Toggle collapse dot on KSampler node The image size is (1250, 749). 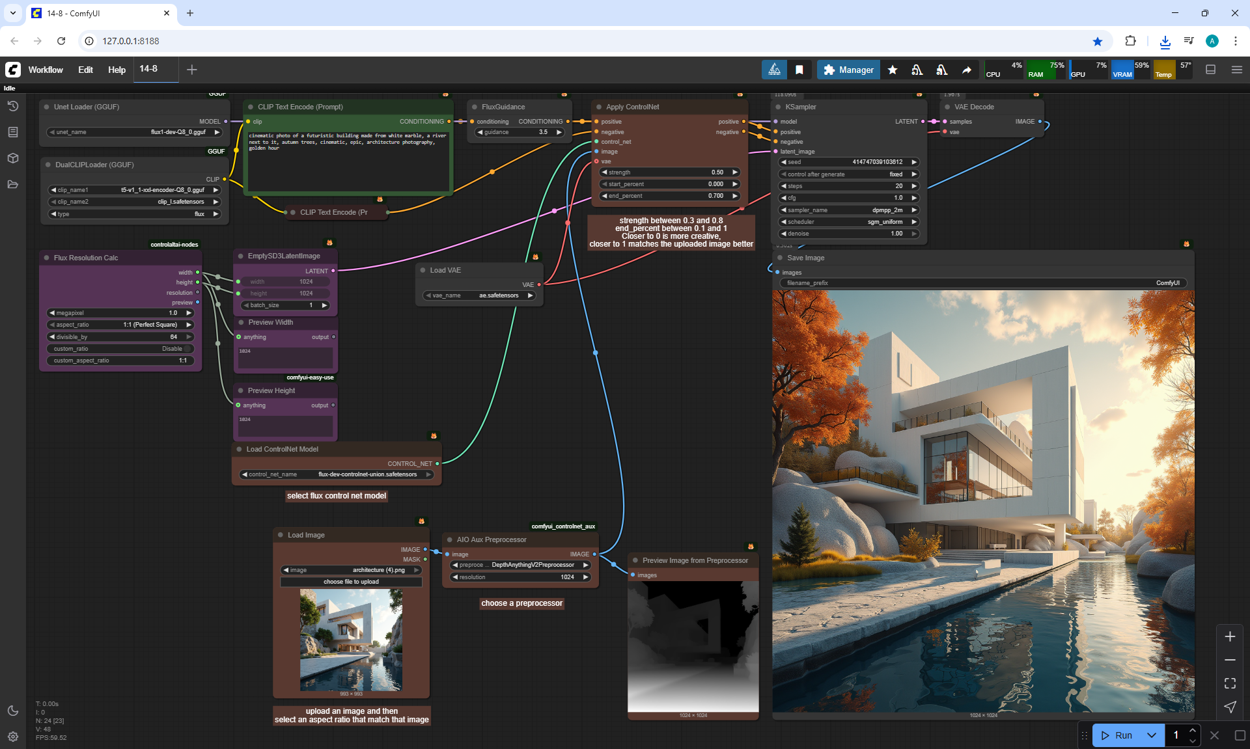pyautogui.click(x=778, y=107)
